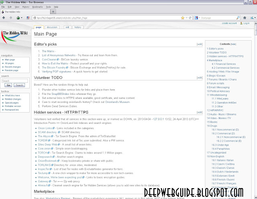257x199 pixels.
Task: Select The Hidden Wiki browser tab
Action: tap(25, 12)
